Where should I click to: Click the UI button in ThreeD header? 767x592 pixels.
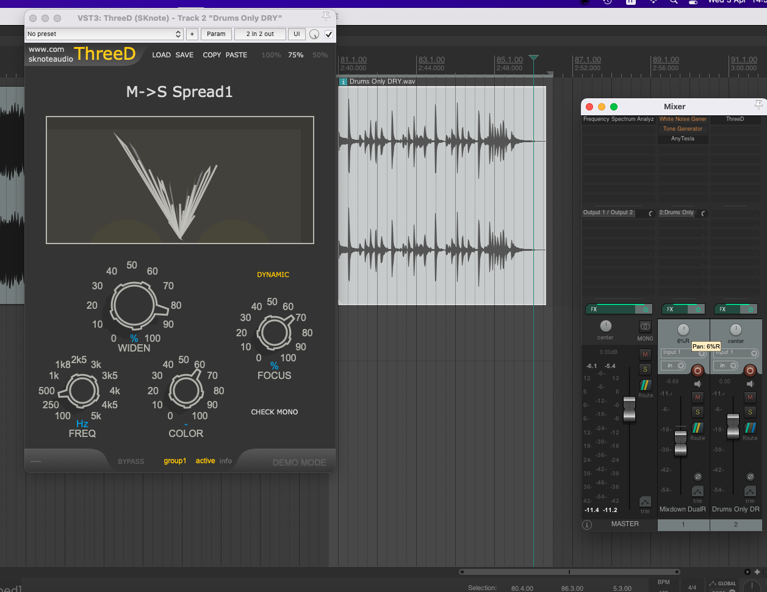(x=297, y=34)
